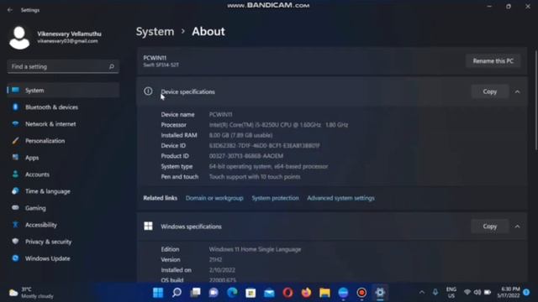Open Task View on taskbar
The height and width of the screenshot is (302, 538).
[195, 293]
